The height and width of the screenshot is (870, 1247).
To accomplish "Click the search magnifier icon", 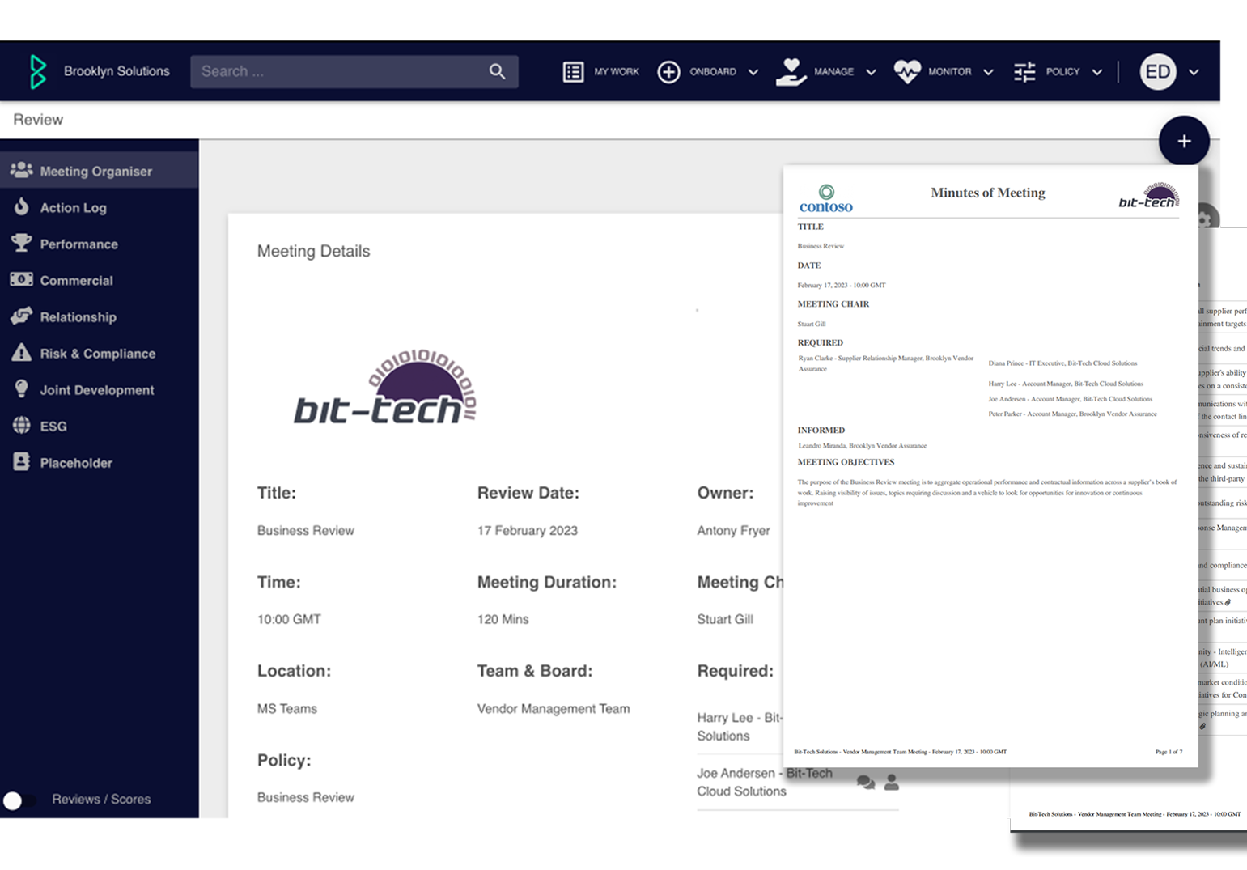I will (x=497, y=71).
